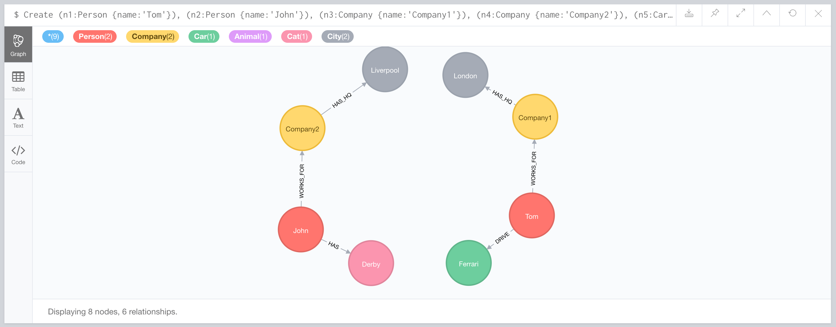Click the red Person(2) label badge
This screenshot has width=836, height=327.
(95, 36)
